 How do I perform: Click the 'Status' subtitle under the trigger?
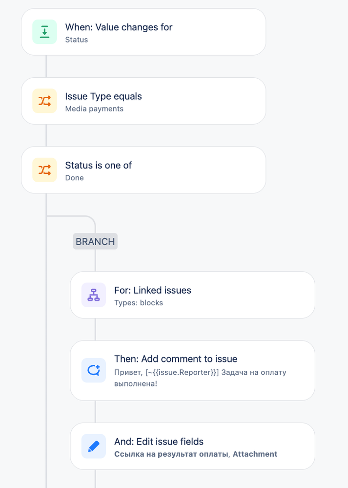pyautogui.click(x=77, y=40)
